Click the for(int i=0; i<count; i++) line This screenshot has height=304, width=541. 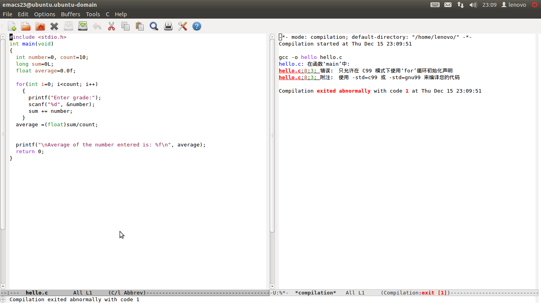(x=57, y=84)
